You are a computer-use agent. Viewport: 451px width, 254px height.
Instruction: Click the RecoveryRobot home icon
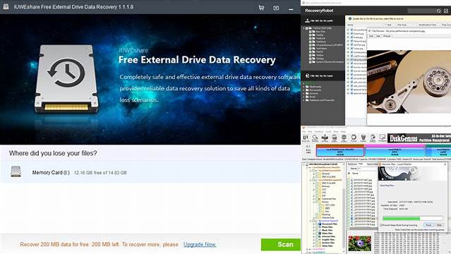438,11
